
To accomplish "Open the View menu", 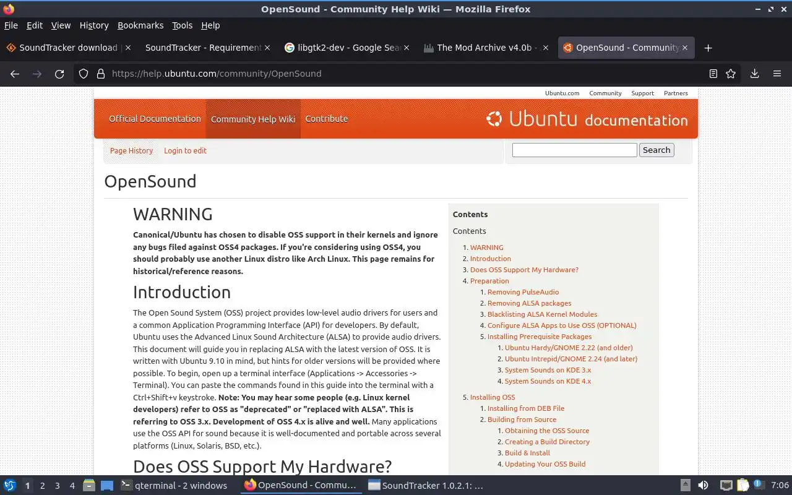I will coord(61,25).
